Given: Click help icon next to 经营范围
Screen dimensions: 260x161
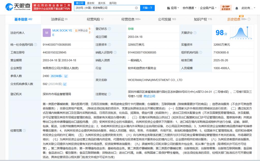Looking at the screenshot, I should 24,130.
